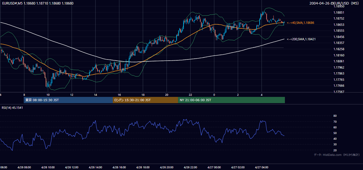The width and height of the screenshot is (363, 170).
Task: Click RSI axis level 70
Action: 335,122
